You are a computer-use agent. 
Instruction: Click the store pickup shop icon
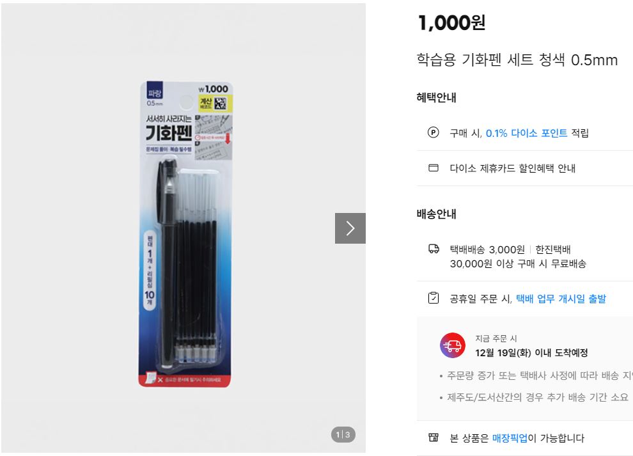point(433,437)
